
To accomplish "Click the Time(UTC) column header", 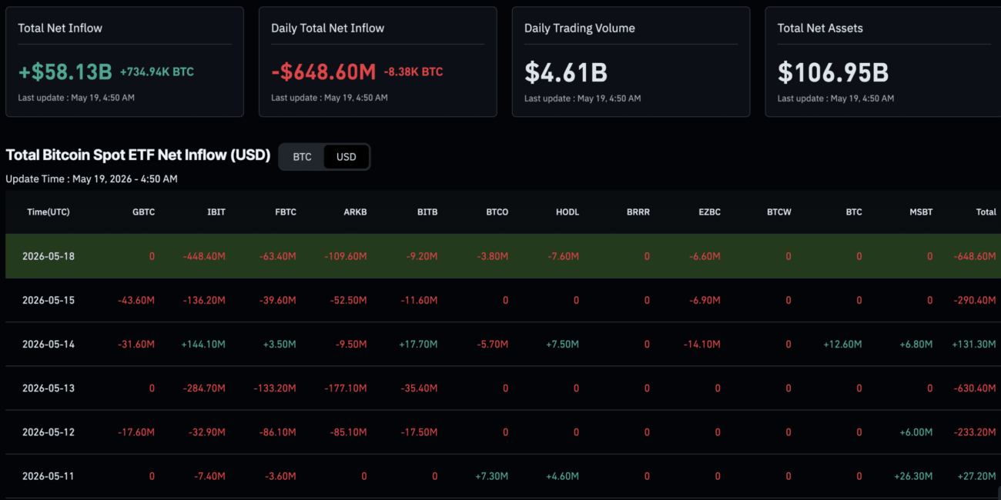I will 49,212.
